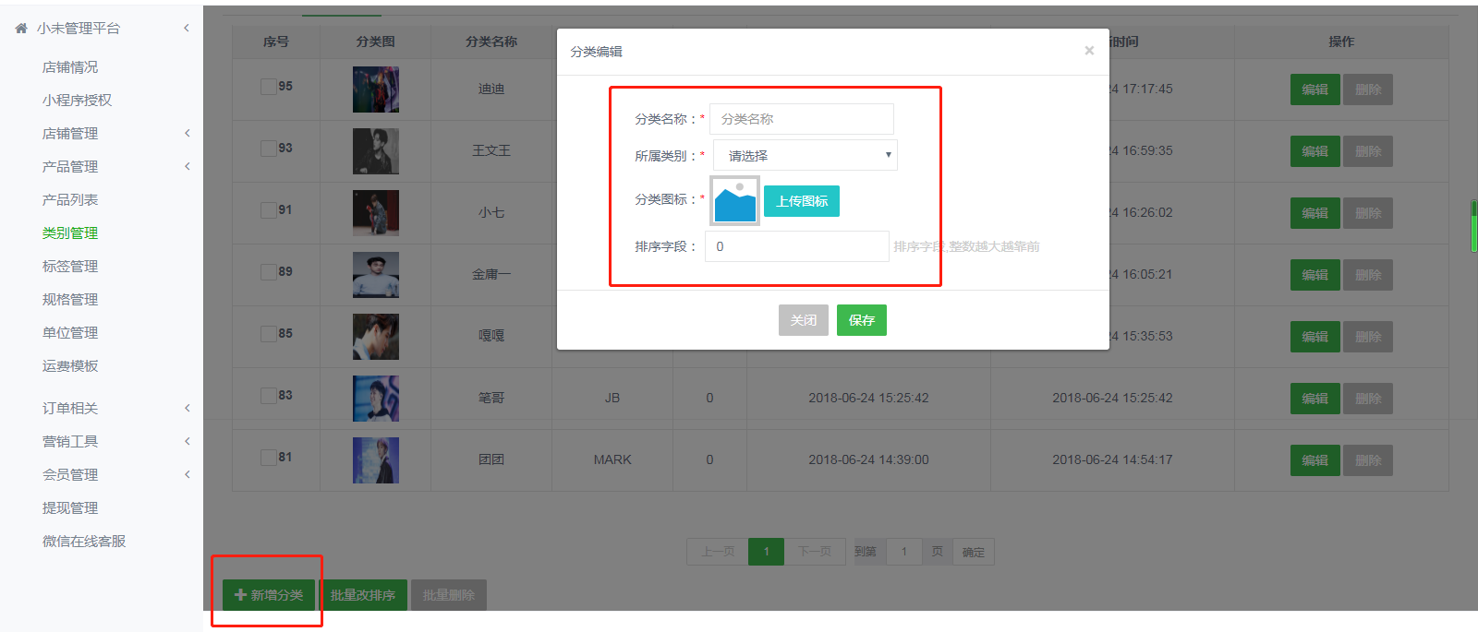Click the category icon image placeholder
Image resolution: width=1478 pixels, height=632 pixels.
[x=734, y=201]
